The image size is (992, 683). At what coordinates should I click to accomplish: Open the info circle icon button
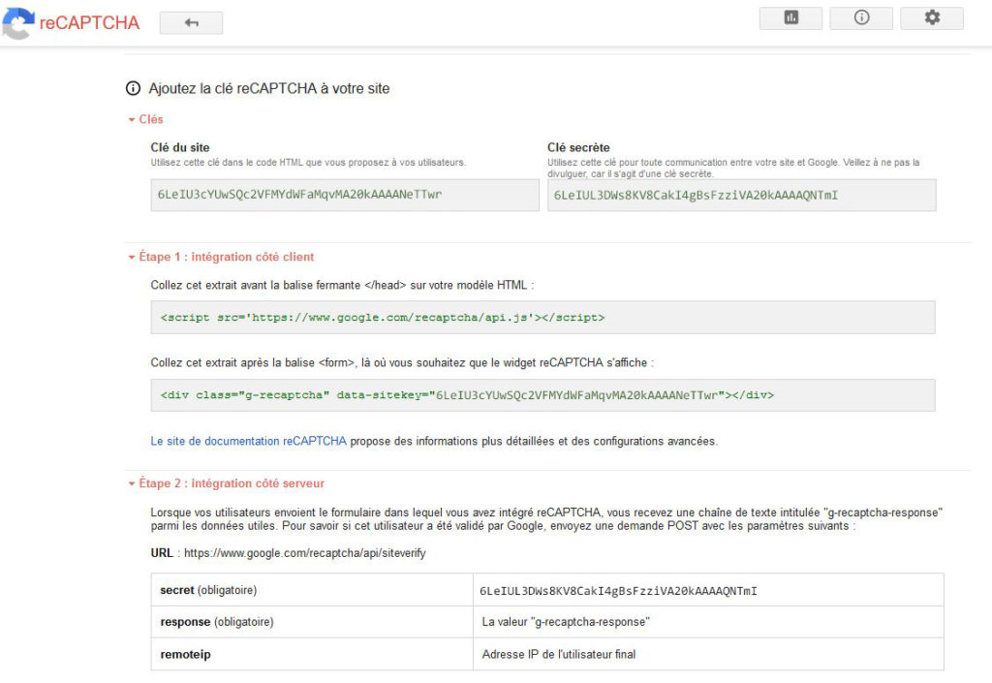861,17
